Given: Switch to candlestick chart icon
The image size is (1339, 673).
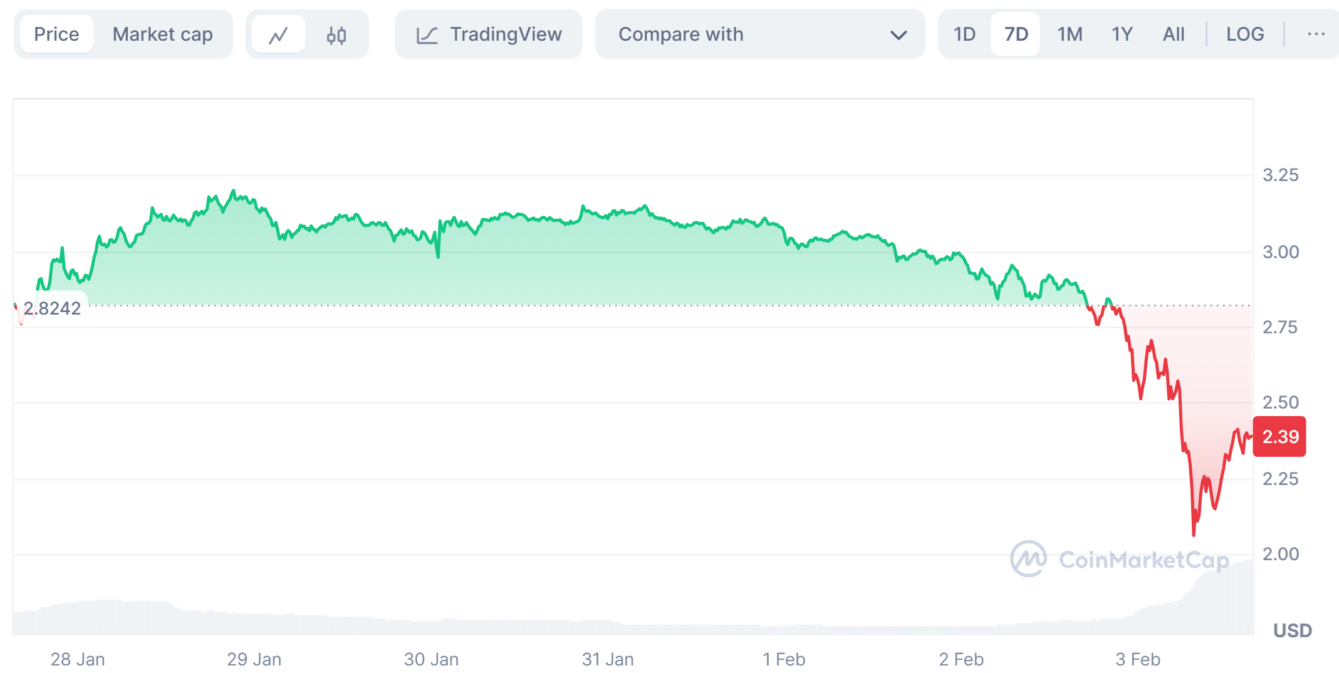Looking at the screenshot, I should [x=336, y=35].
